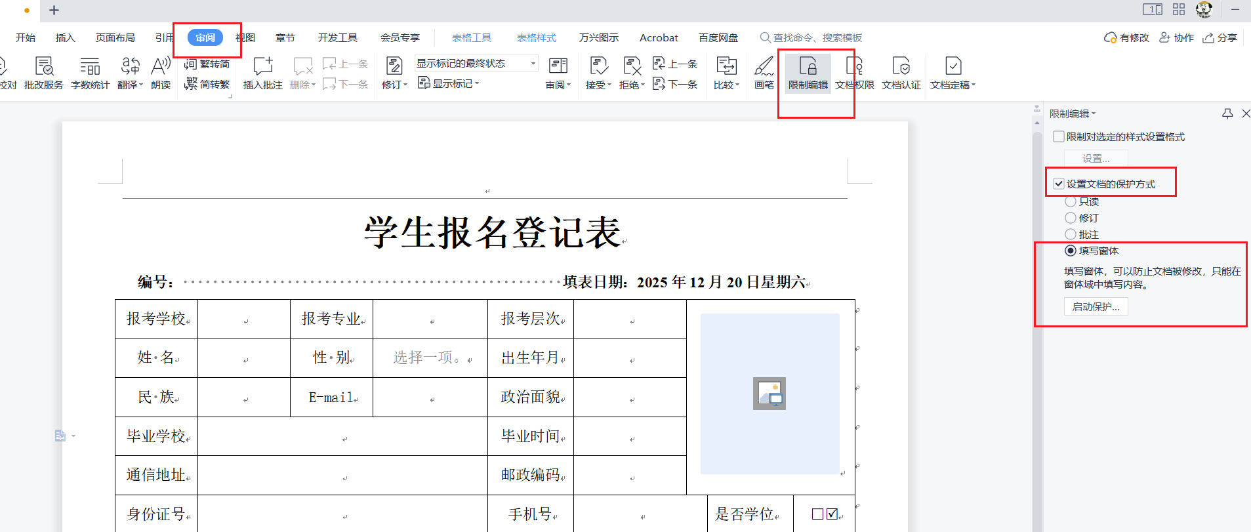This screenshot has width=1251, height=532.
Task: Open the 文档权限 document permission tool
Action: (854, 73)
